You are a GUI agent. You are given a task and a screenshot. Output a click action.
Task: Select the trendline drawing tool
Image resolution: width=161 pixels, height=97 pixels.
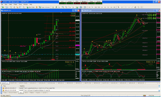point(132,7)
